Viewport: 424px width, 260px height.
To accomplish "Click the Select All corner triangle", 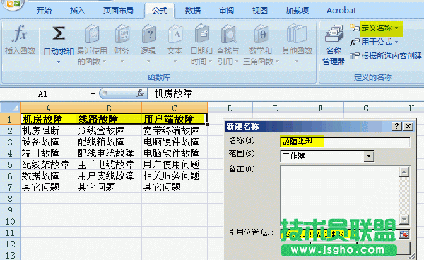I will tap(10, 108).
